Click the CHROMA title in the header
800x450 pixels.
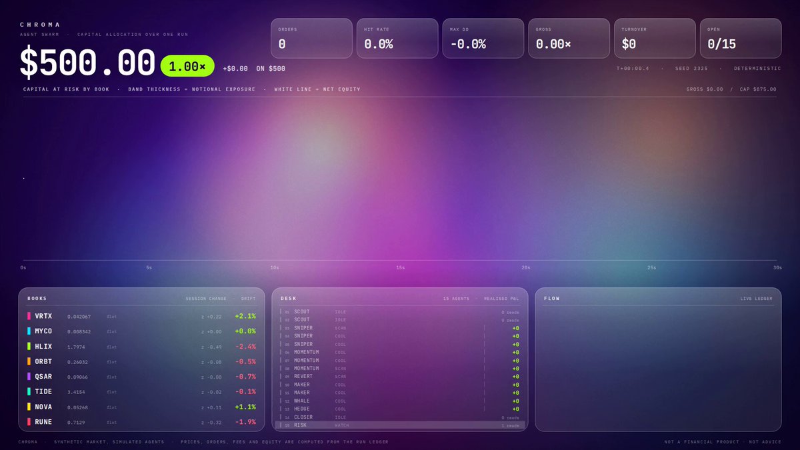[40, 25]
